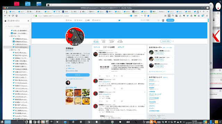Open the address bar page actions (three dots)
The image size is (222, 124).
pos(142,16)
